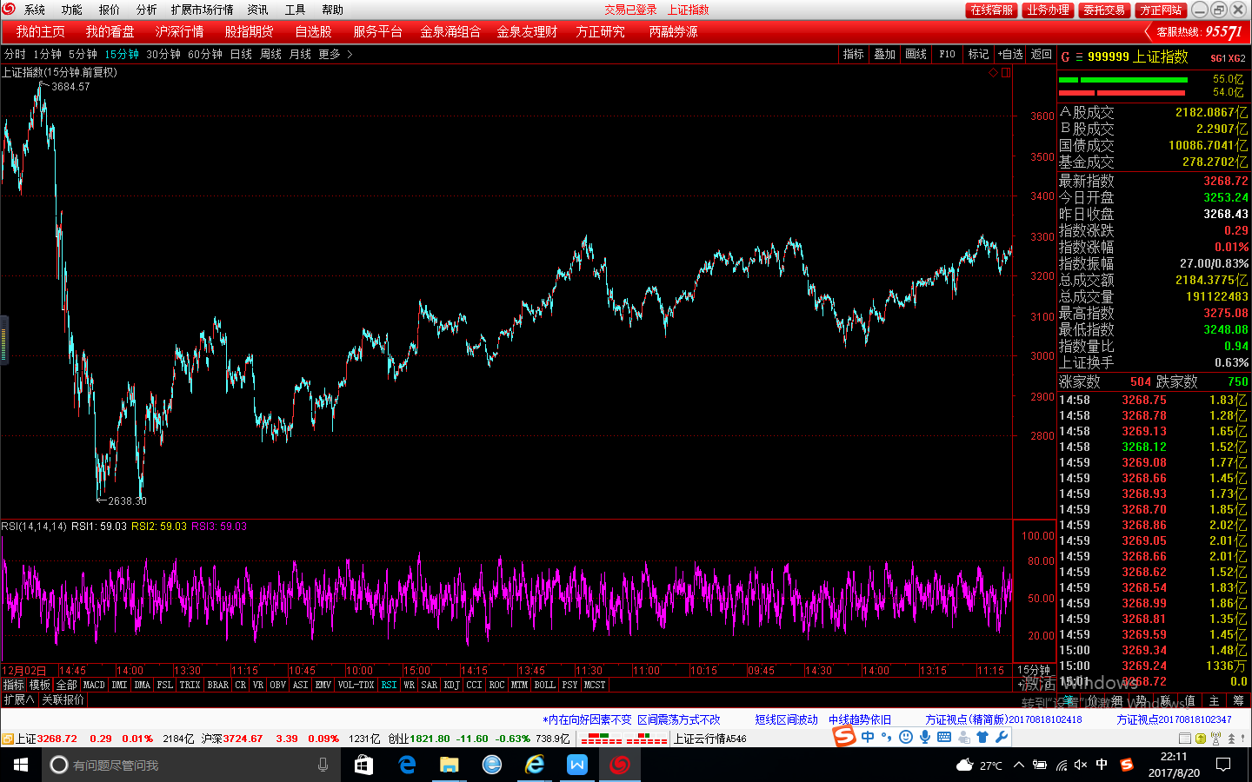Open the 15分钟 period selector below chart

(x=1034, y=671)
